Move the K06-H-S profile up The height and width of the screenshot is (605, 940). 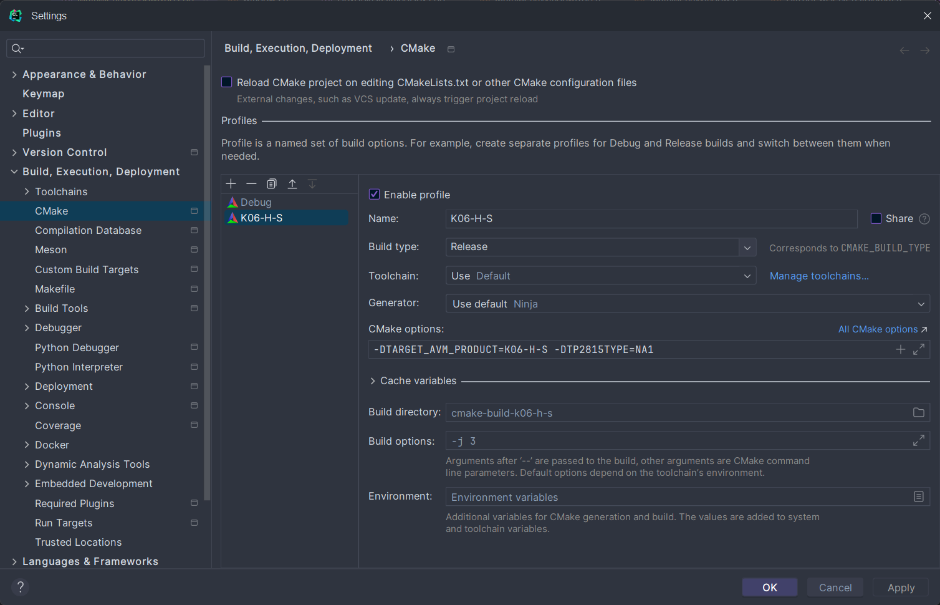(292, 183)
